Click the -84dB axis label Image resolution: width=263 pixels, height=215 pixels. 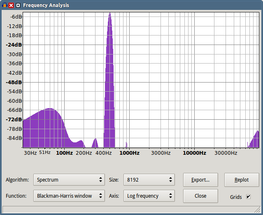tap(14, 138)
